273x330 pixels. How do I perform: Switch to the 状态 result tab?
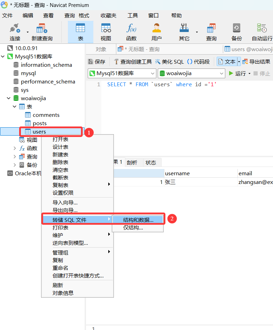pyautogui.click(x=151, y=162)
